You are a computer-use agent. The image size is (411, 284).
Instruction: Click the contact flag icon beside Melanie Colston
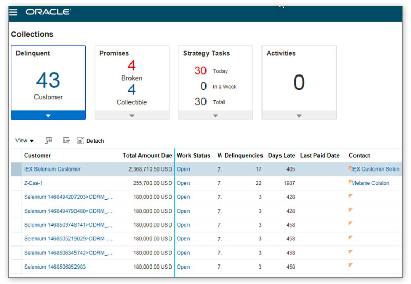point(350,182)
